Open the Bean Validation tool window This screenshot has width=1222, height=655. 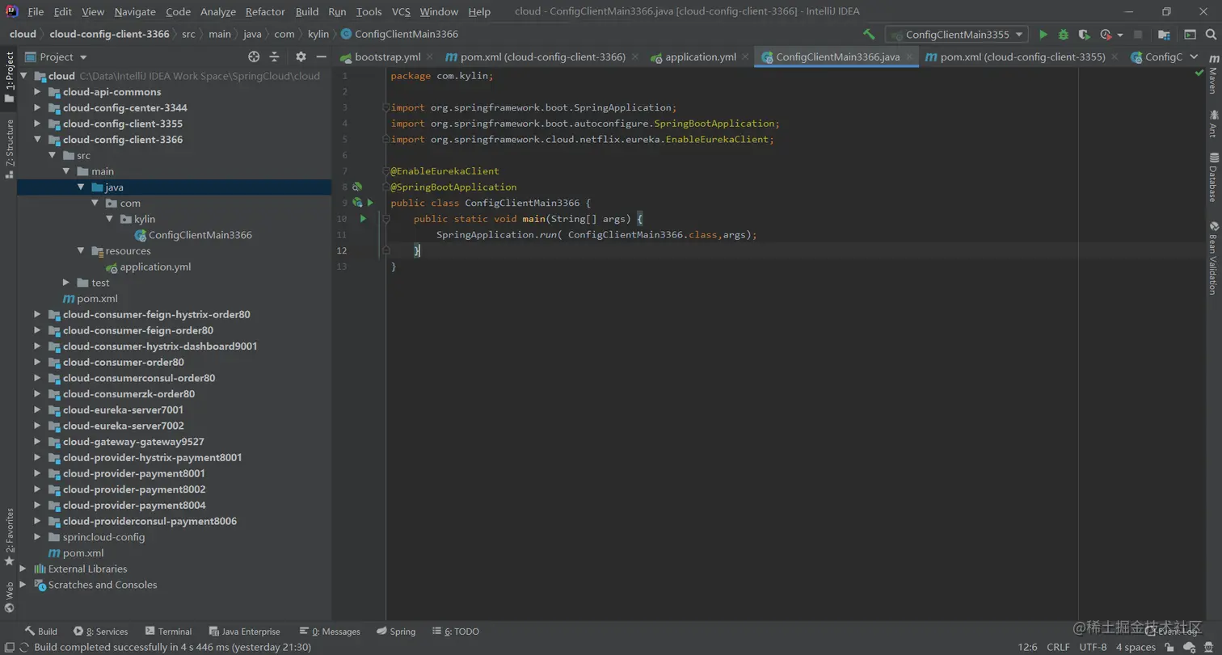pyautogui.click(x=1213, y=258)
